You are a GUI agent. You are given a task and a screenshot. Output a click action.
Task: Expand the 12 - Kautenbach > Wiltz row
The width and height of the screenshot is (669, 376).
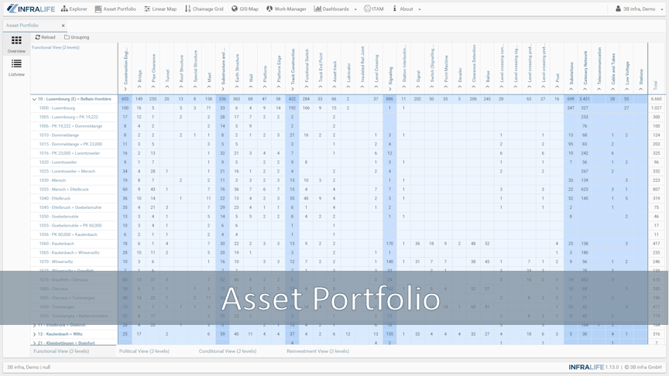coord(34,334)
